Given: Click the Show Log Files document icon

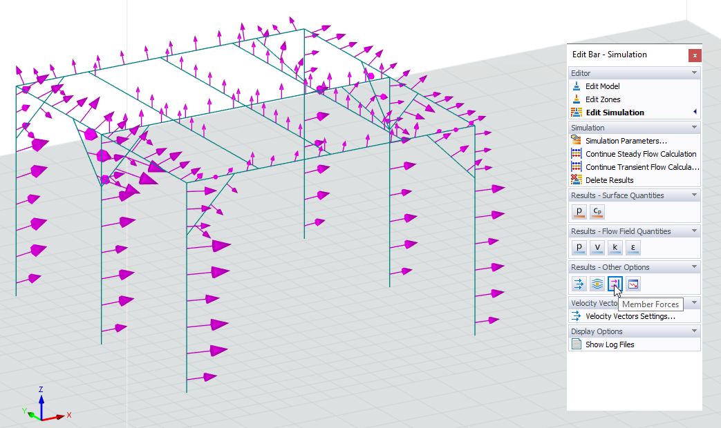Looking at the screenshot, I should (576, 344).
